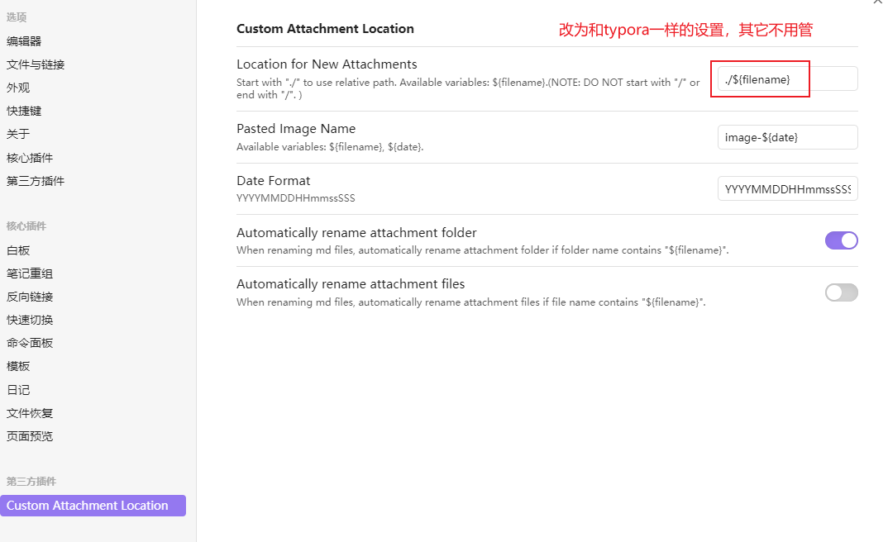The height and width of the screenshot is (542, 888).
Task: Open the 白板 plugin settings
Action: click(18, 250)
